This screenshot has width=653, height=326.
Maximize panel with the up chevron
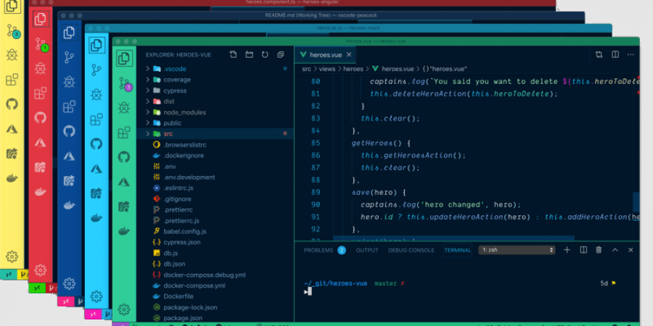[615, 250]
